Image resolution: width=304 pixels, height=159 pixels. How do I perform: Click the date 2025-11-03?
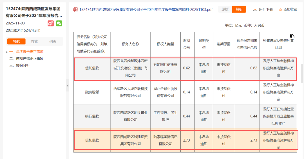[15, 23]
